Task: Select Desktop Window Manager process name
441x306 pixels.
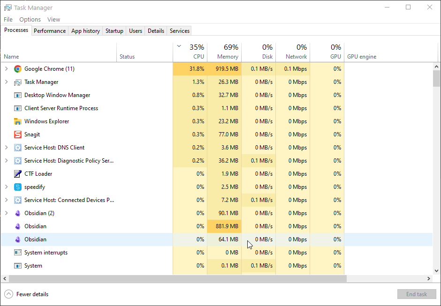Action: 57,95
